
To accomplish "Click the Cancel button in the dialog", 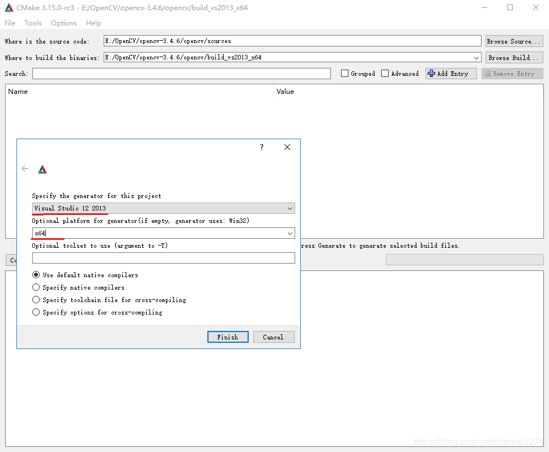I will tap(274, 337).
